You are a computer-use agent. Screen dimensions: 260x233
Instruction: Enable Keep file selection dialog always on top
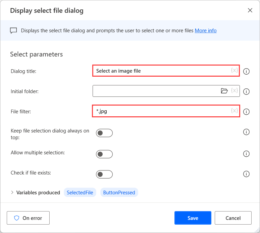pos(104,133)
